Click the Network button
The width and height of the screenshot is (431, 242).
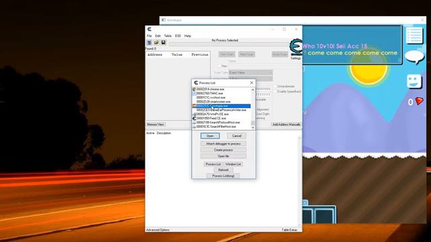coord(223,170)
